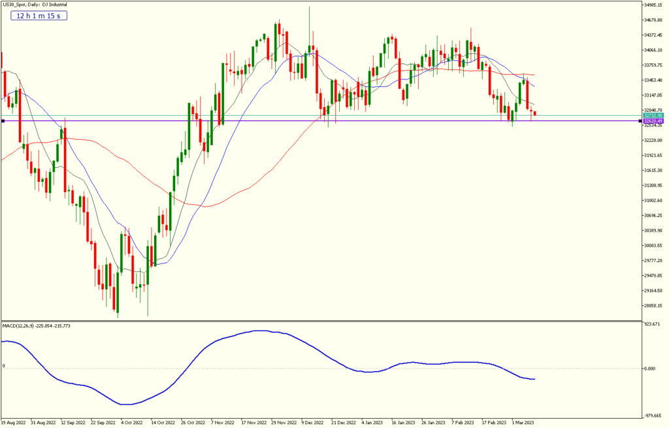Image resolution: width=669 pixels, height=428 pixels.
Task: Grab the left handle of purple horizontal line
Action: 2,121
